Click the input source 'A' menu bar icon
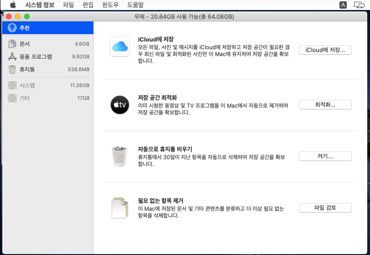The image size is (370, 255). [x=343, y=5]
